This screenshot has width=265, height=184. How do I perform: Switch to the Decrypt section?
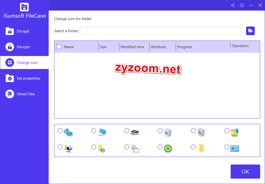(24, 47)
